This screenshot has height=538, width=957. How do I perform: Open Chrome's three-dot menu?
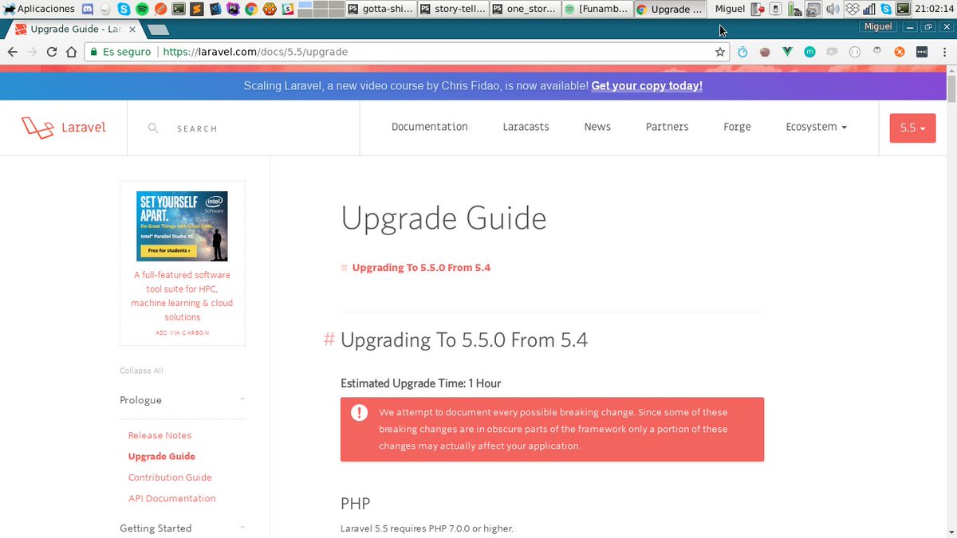pos(944,52)
